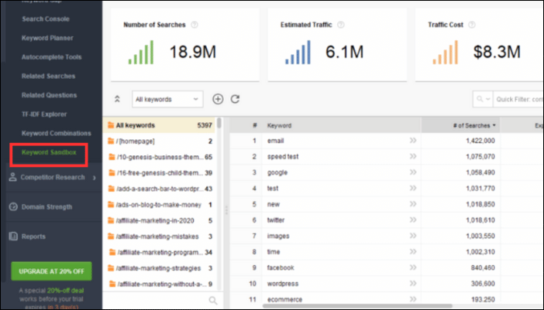Click the add (plus circle) icon
Screen dimensions: 544x310
click(218, 99)
